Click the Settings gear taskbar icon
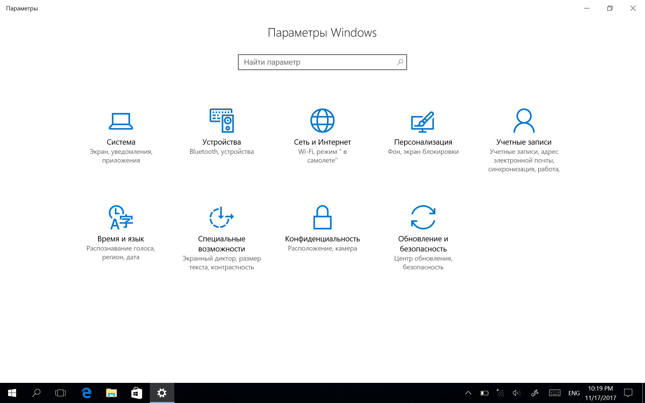This screenshot has height=403, width=645. [162, 393]
